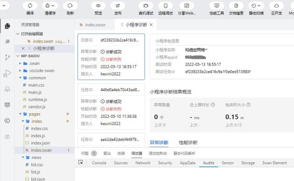Image resolution: width=294 pixels, height=181 pixels.
Task: Open the tree-shaped sidebar icon
Action: [7, 89]
